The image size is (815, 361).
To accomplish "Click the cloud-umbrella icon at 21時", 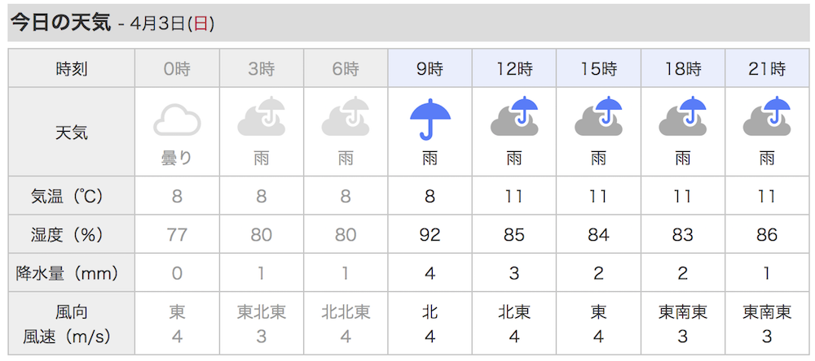I will pos(767,116).
